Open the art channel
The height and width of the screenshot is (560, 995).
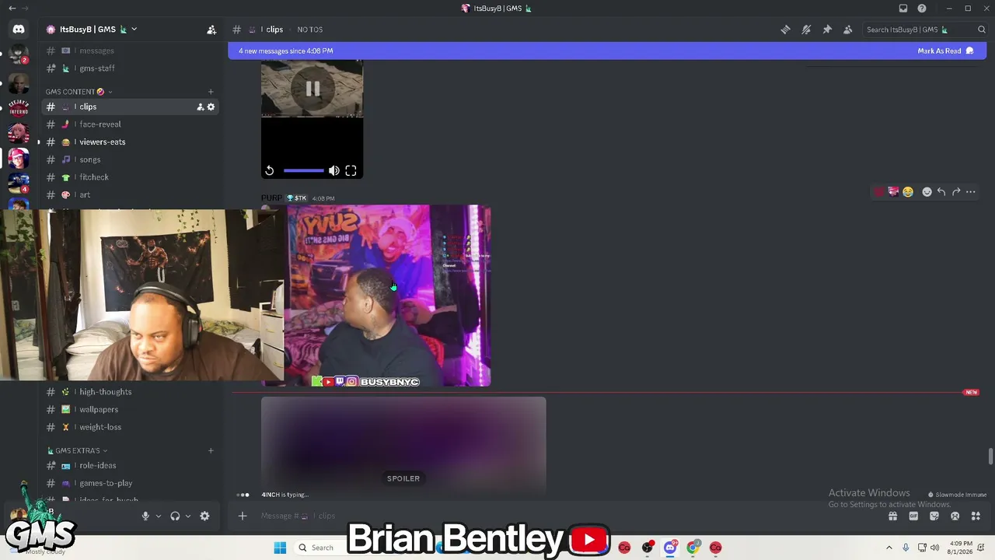[x=130, y=194]
